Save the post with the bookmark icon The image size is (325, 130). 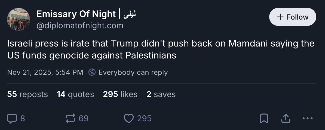point(264,118)
